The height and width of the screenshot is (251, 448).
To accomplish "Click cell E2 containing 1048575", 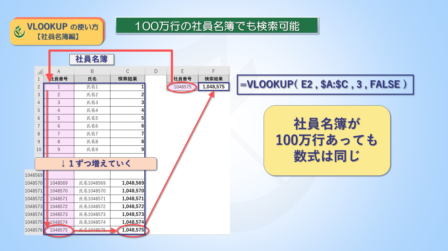I will click(x=182, y=87).
